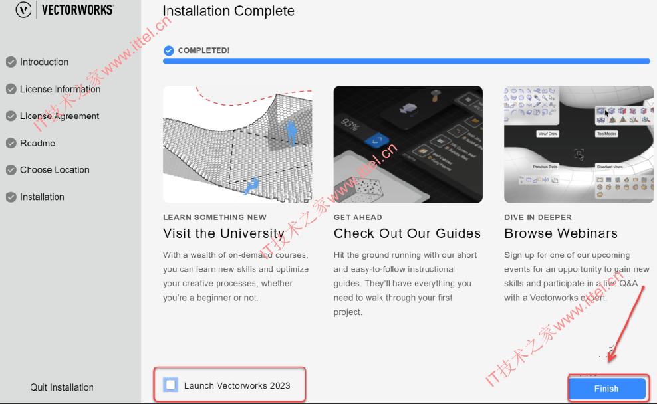Select the Introduction step label
This screenshot has height=404, width=657.
pos(45,62)
